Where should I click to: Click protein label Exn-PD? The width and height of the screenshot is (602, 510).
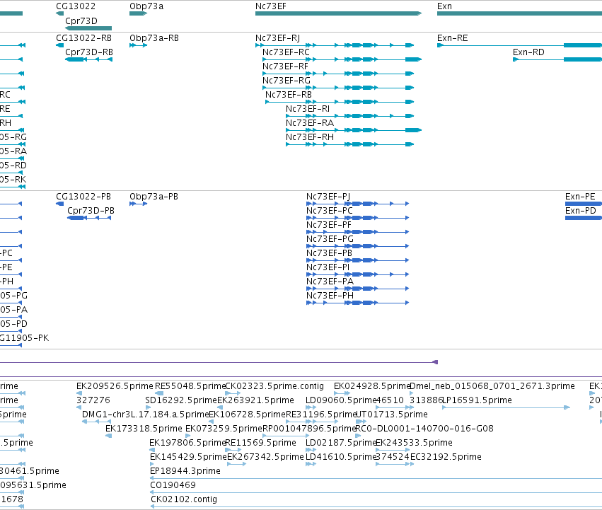click(x=581, y=211)
